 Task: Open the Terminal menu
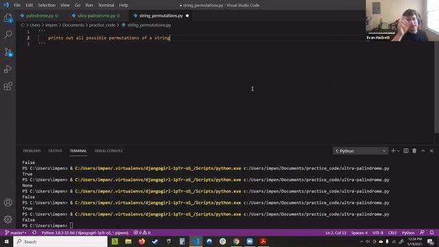coord(106,5)
